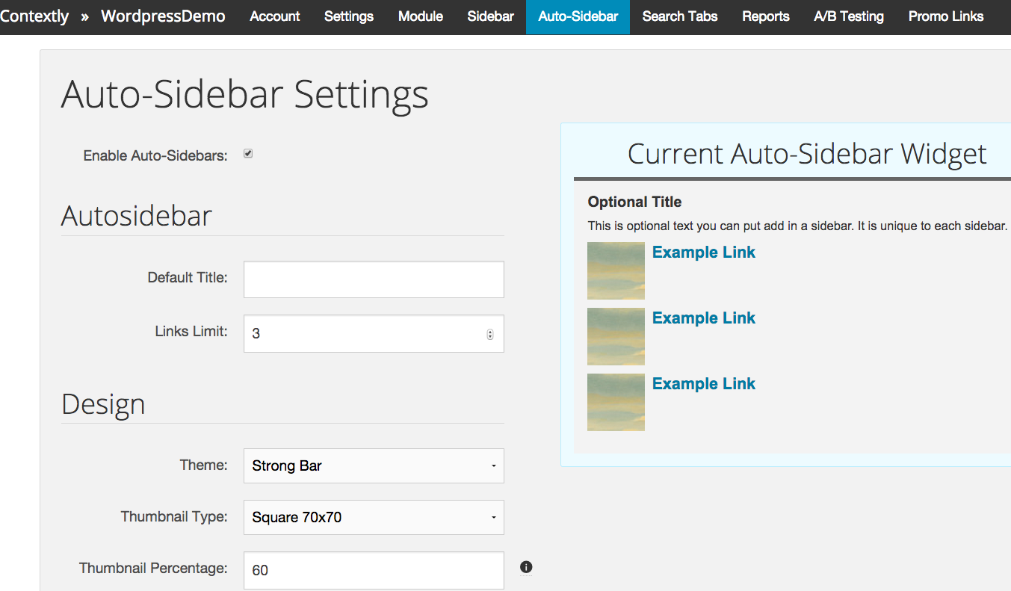Click the WordpressDemo site link
1011x591 pixels.
(163, 16)
